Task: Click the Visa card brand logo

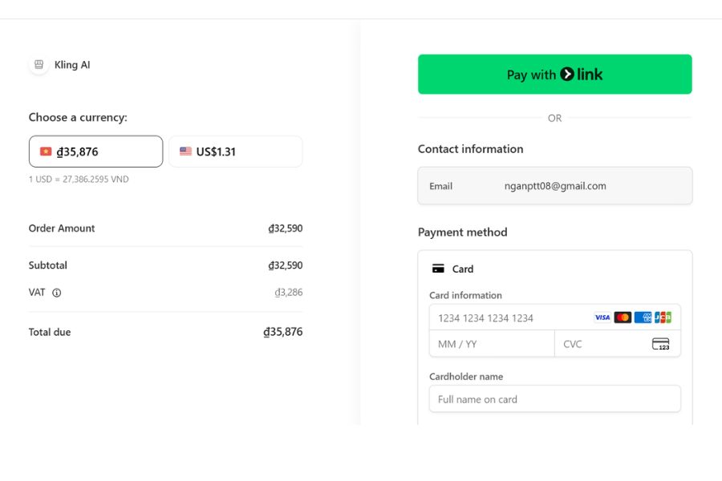Action: (x=602, y=317)
